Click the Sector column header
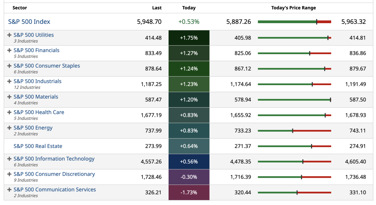Viewport: 376px width, 205px height. coord(20,8)
